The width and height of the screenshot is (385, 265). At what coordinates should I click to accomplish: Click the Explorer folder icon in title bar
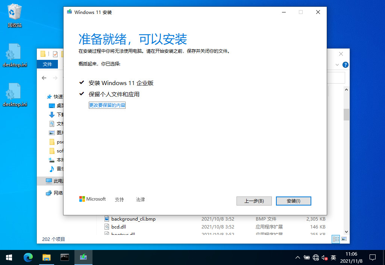pos(43,54)
